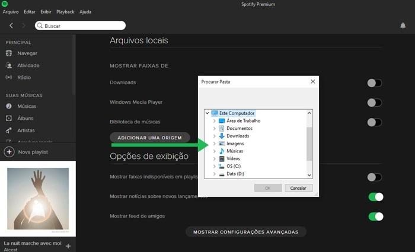The image size is (415, 252).
Task: Select Artistas in the sidebar
Action: (x=26, y=130)
